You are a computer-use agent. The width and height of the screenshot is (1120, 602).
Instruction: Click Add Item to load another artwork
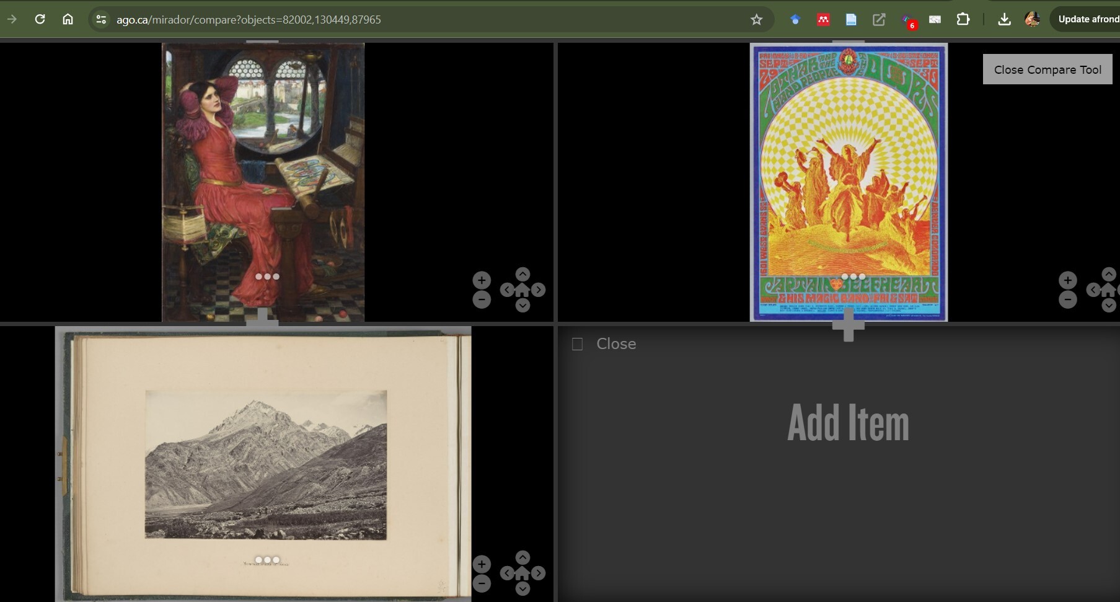click(848, 423)
